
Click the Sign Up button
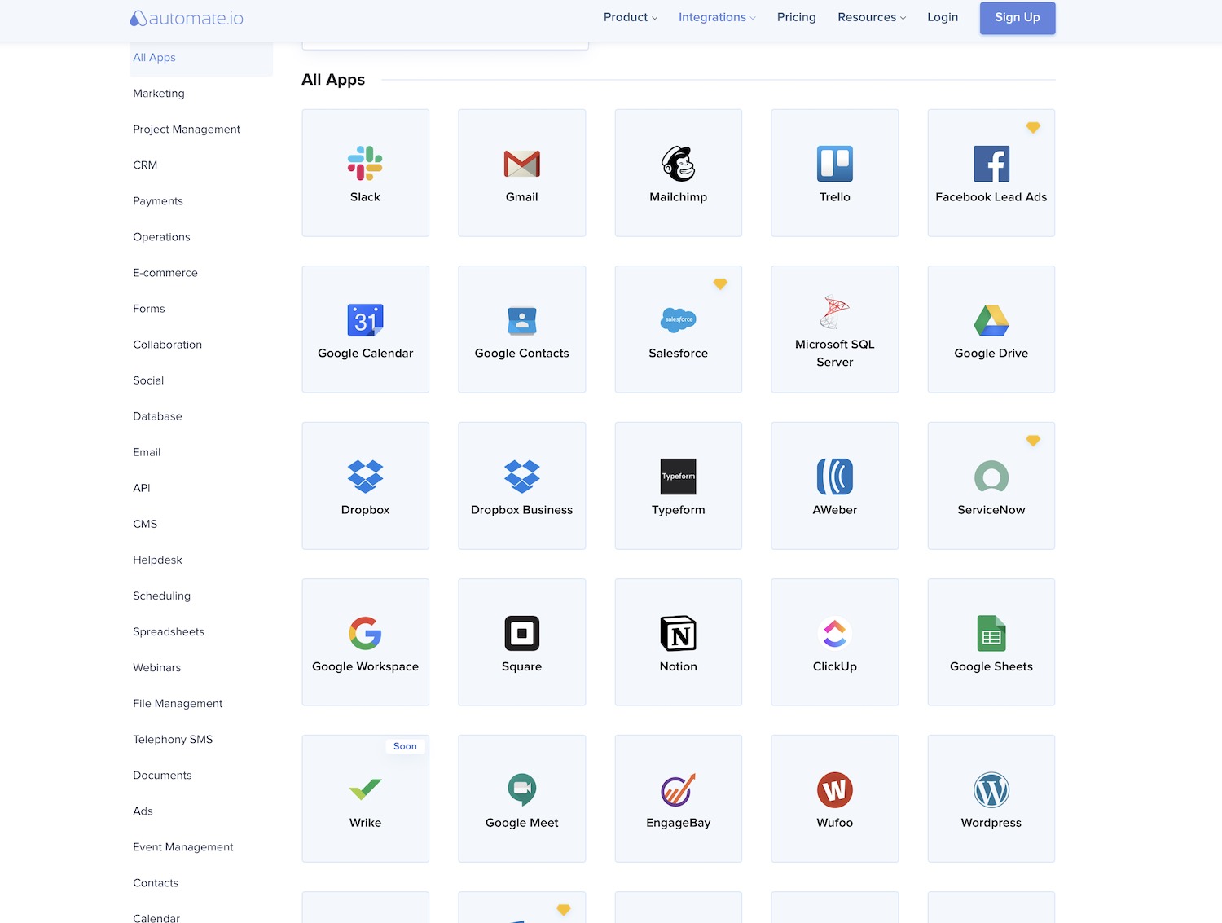point(1017,18)
